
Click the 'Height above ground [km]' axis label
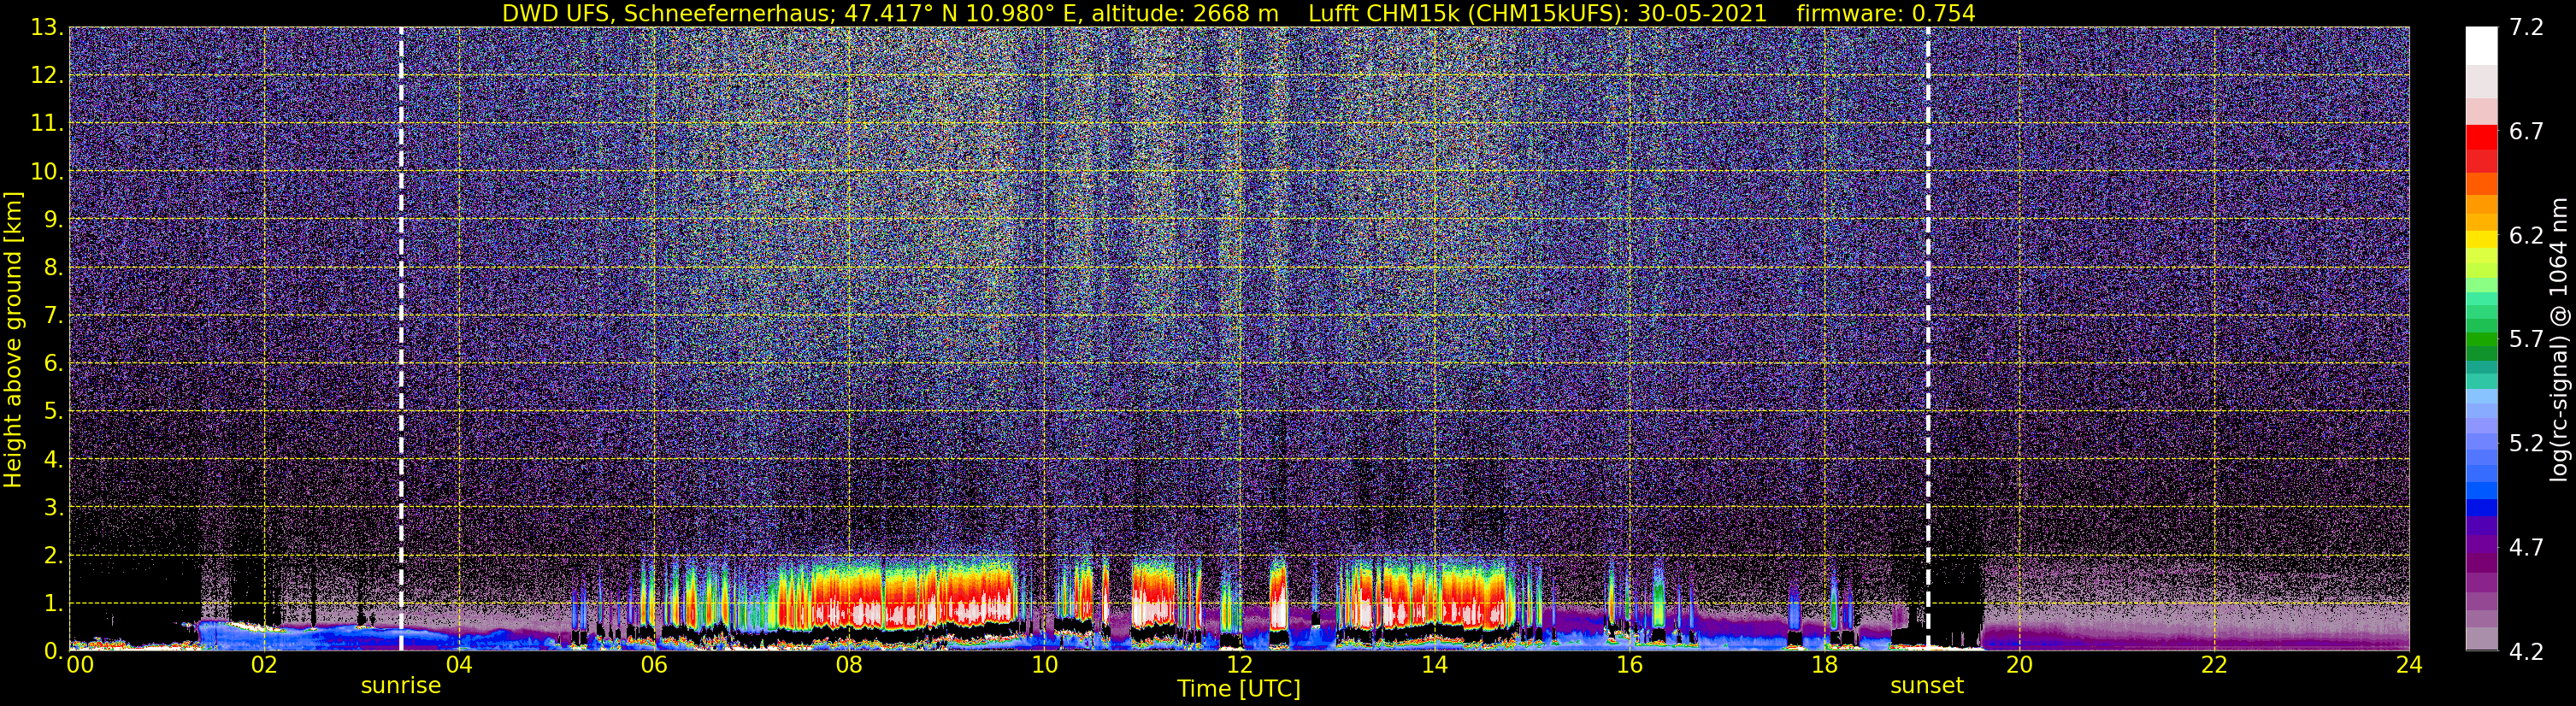coord(13,339)
